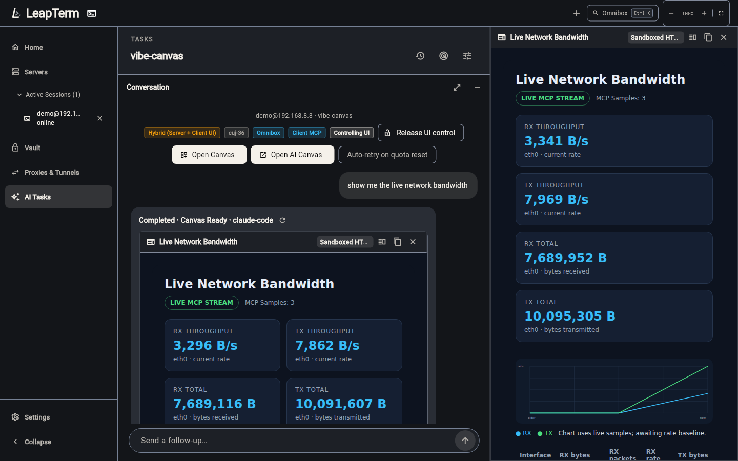Image resolution: width=738 pixels, height=461 pixels.
Task: Click the Controlling UI badge
Action: [x=352, y=133]
